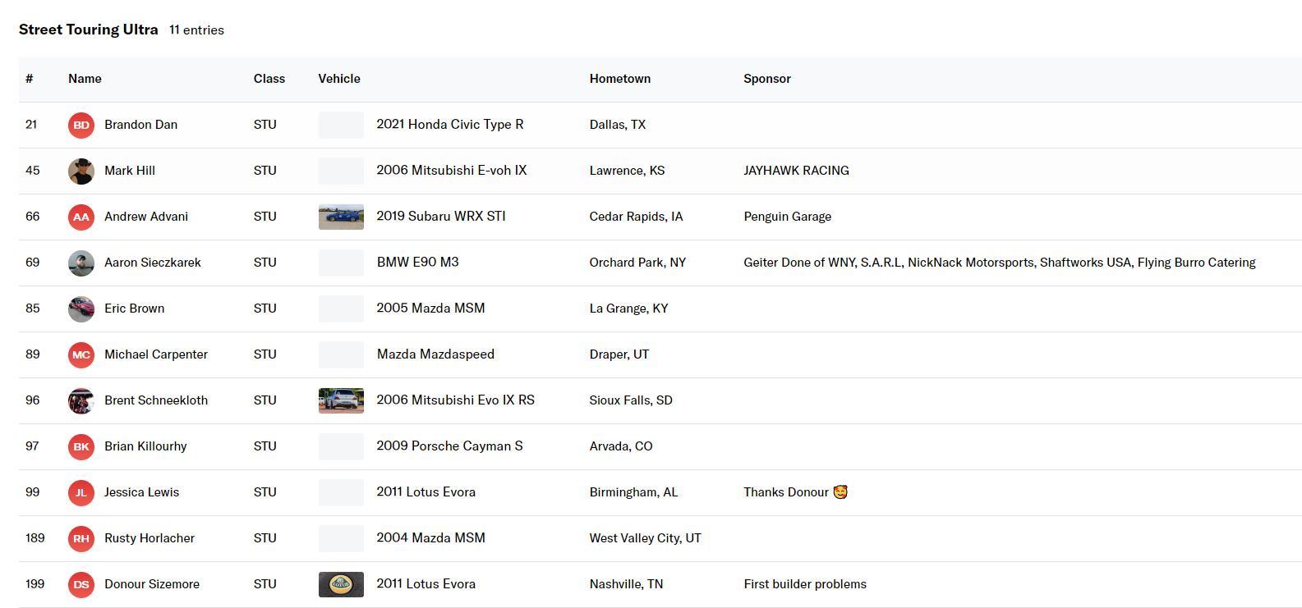Click the Hometown column header
1302x608 pixels.
(x=619, y=79)
